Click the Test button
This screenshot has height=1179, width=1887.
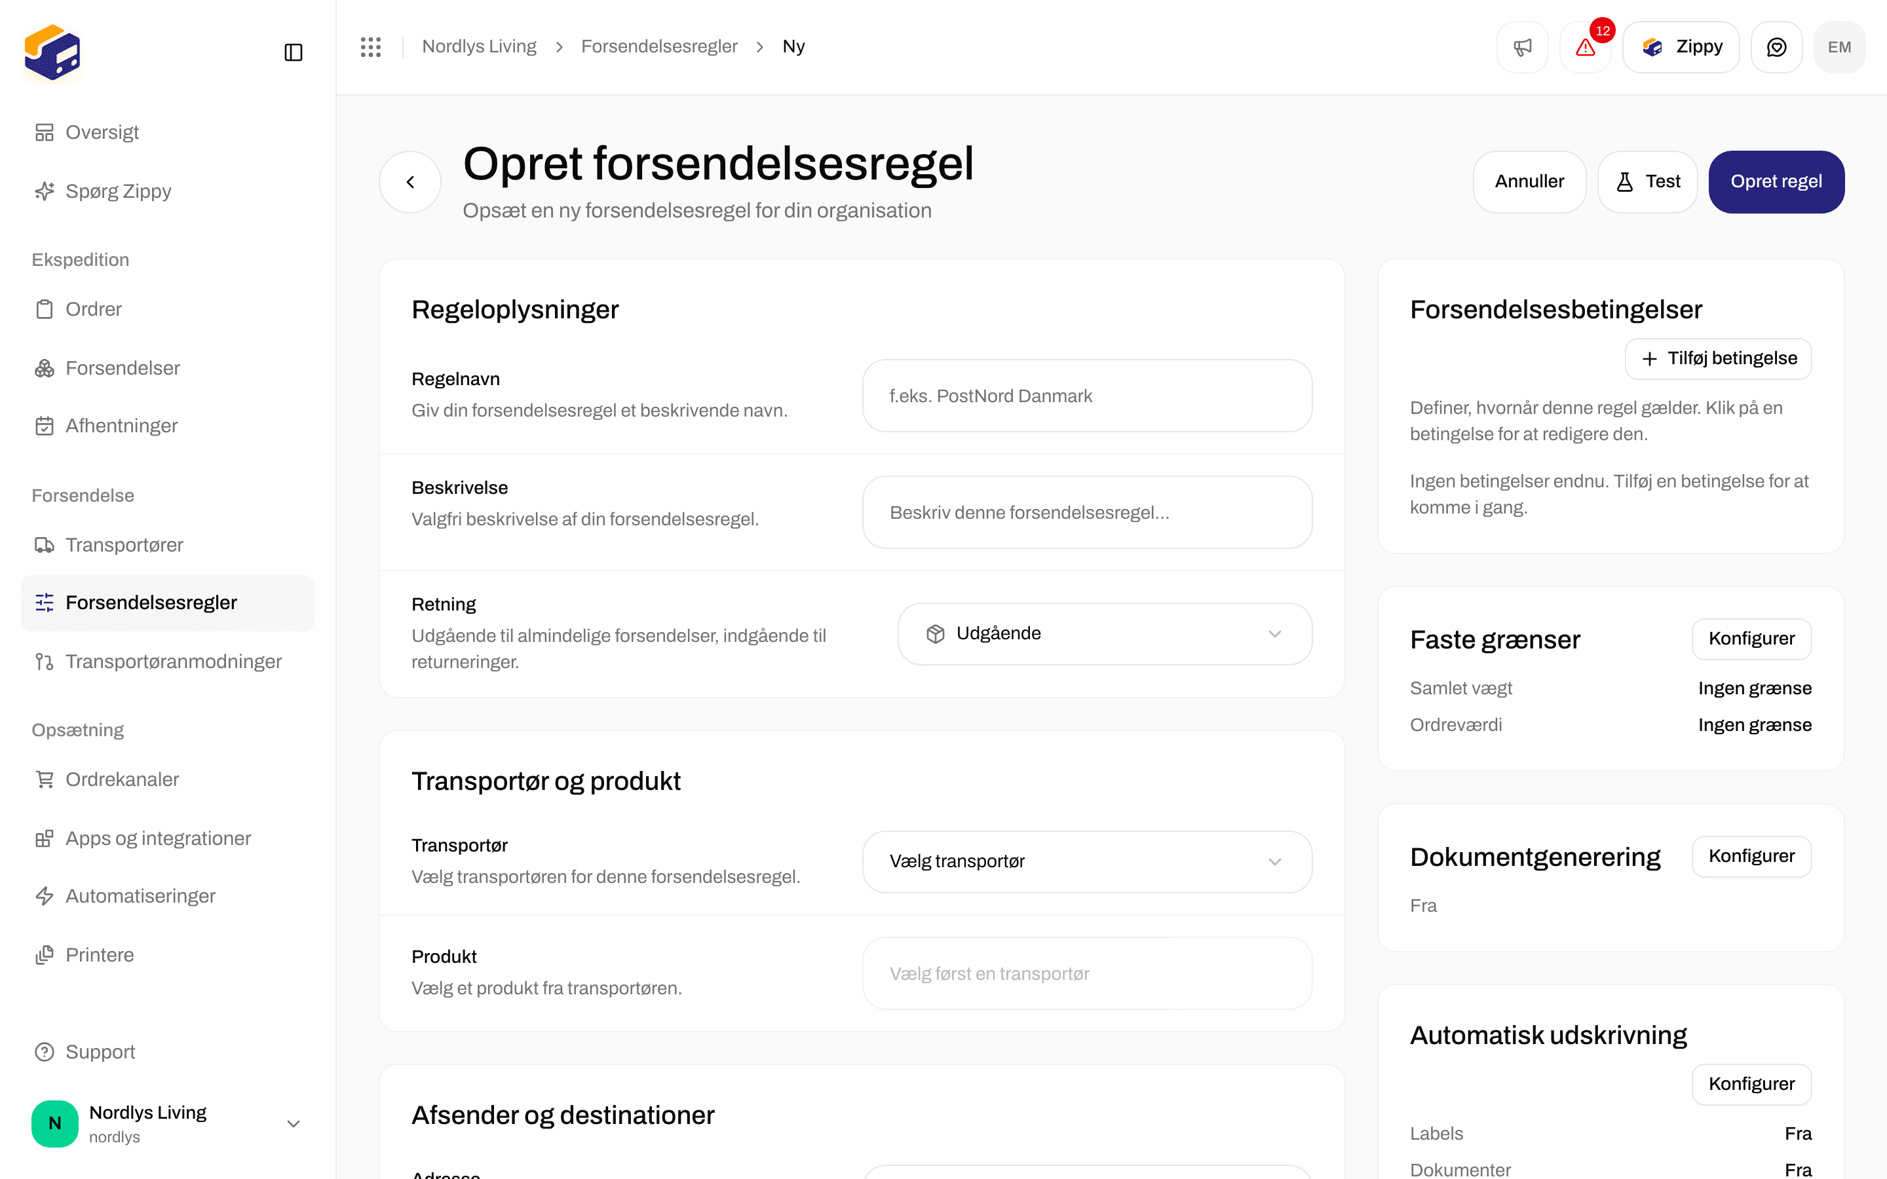coord(1647,181)
